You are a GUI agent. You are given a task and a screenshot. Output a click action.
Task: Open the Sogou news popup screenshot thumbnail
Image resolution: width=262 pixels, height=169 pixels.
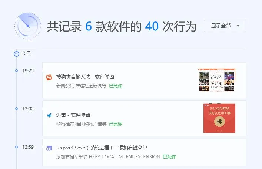tap(217, 80)
